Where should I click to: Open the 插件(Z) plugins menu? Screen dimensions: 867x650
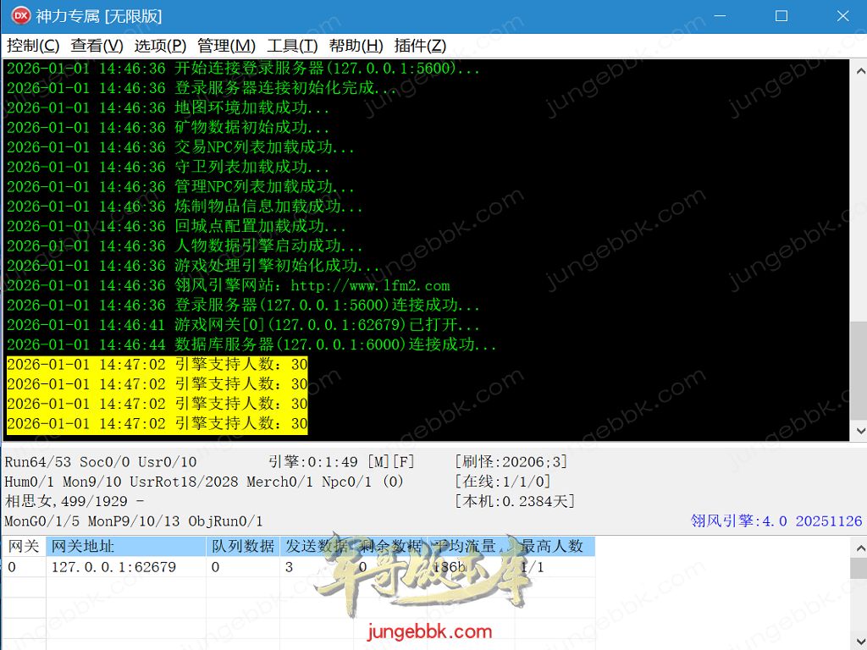point(420,46)
